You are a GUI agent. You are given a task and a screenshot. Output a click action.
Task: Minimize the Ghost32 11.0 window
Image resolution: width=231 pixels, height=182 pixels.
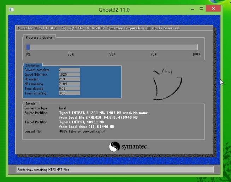click(192, 9)
